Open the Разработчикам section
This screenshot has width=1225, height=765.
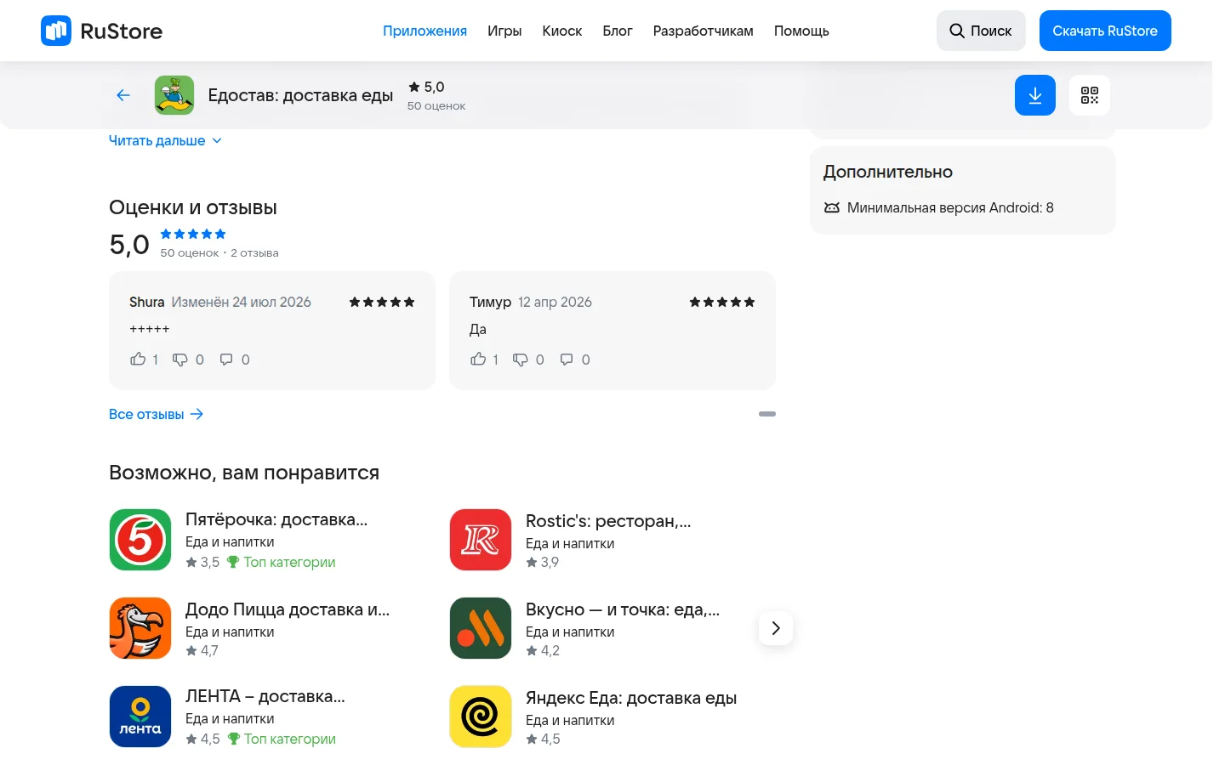coord(704,31)
